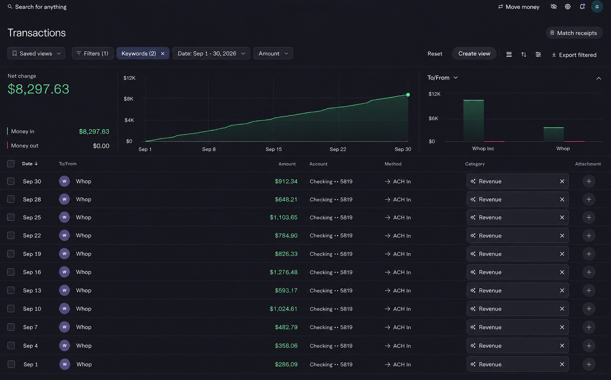Click the hide balances eye icon
611x380 pixels.
(x=553, y=7)
